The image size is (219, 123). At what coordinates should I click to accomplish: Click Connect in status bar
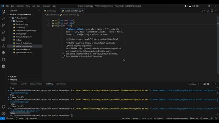click(x=20, y=119)
